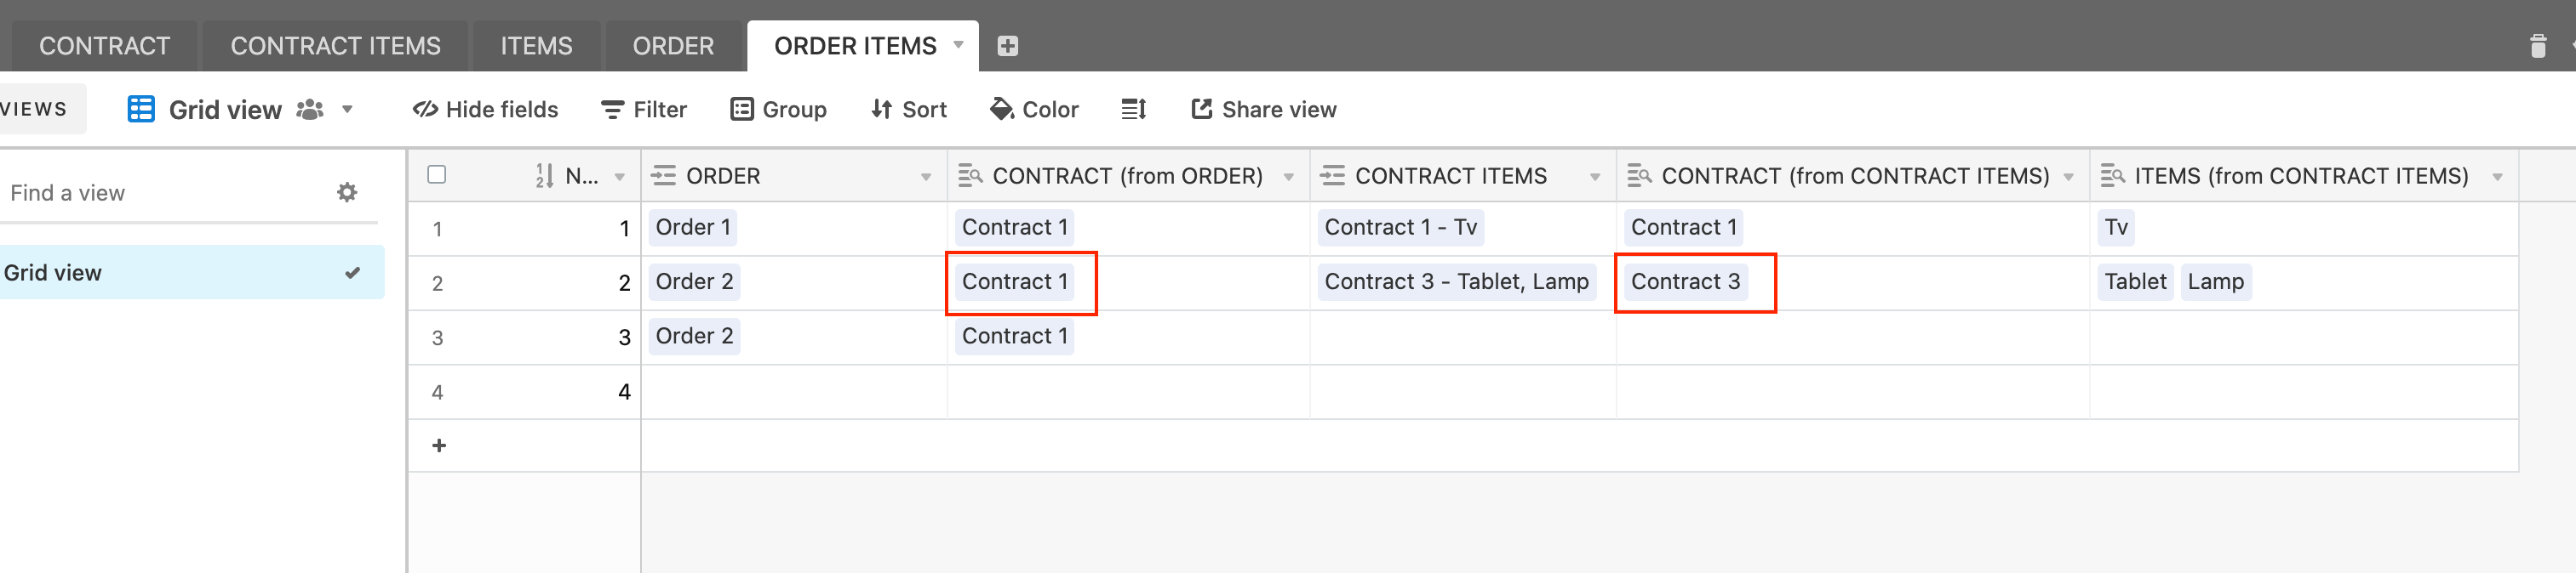Switch to the CONTRACT ITEMS tab
The image size is (2576, 573).
point(335,46)
